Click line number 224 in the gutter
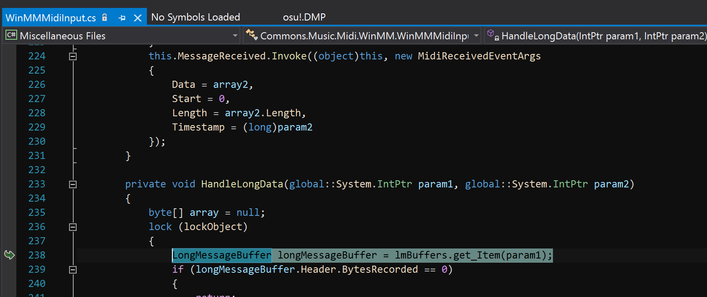707x297 pixels. pos(37,56)
